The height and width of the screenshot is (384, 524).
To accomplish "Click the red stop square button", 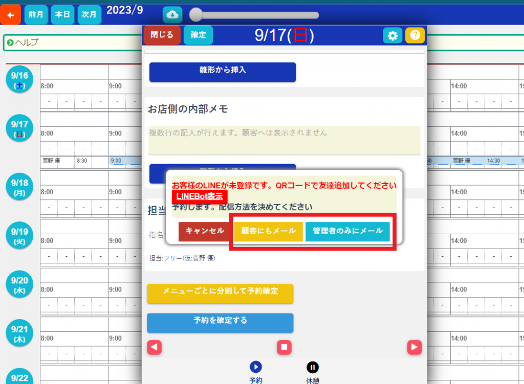I will (x=284, y=347).
